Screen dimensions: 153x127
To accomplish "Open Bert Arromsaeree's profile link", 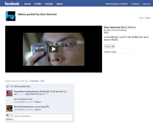I will 24,107.
